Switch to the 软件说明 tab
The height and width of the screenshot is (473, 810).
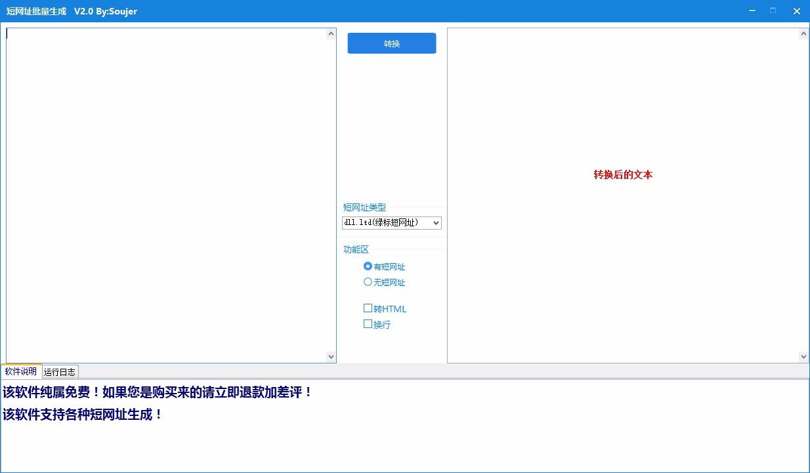[21, 371]
